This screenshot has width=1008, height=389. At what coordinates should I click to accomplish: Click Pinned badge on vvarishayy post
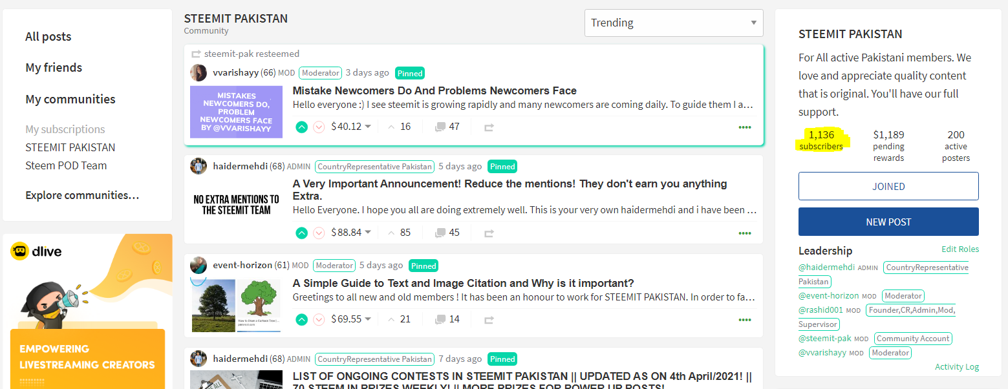tap(410, 73)
